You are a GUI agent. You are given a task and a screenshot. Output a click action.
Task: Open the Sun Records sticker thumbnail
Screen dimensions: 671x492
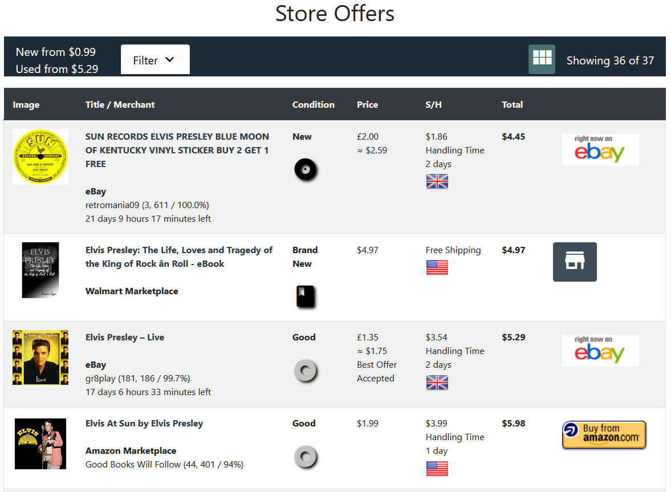pyautogui.click(x=40, y=157)
